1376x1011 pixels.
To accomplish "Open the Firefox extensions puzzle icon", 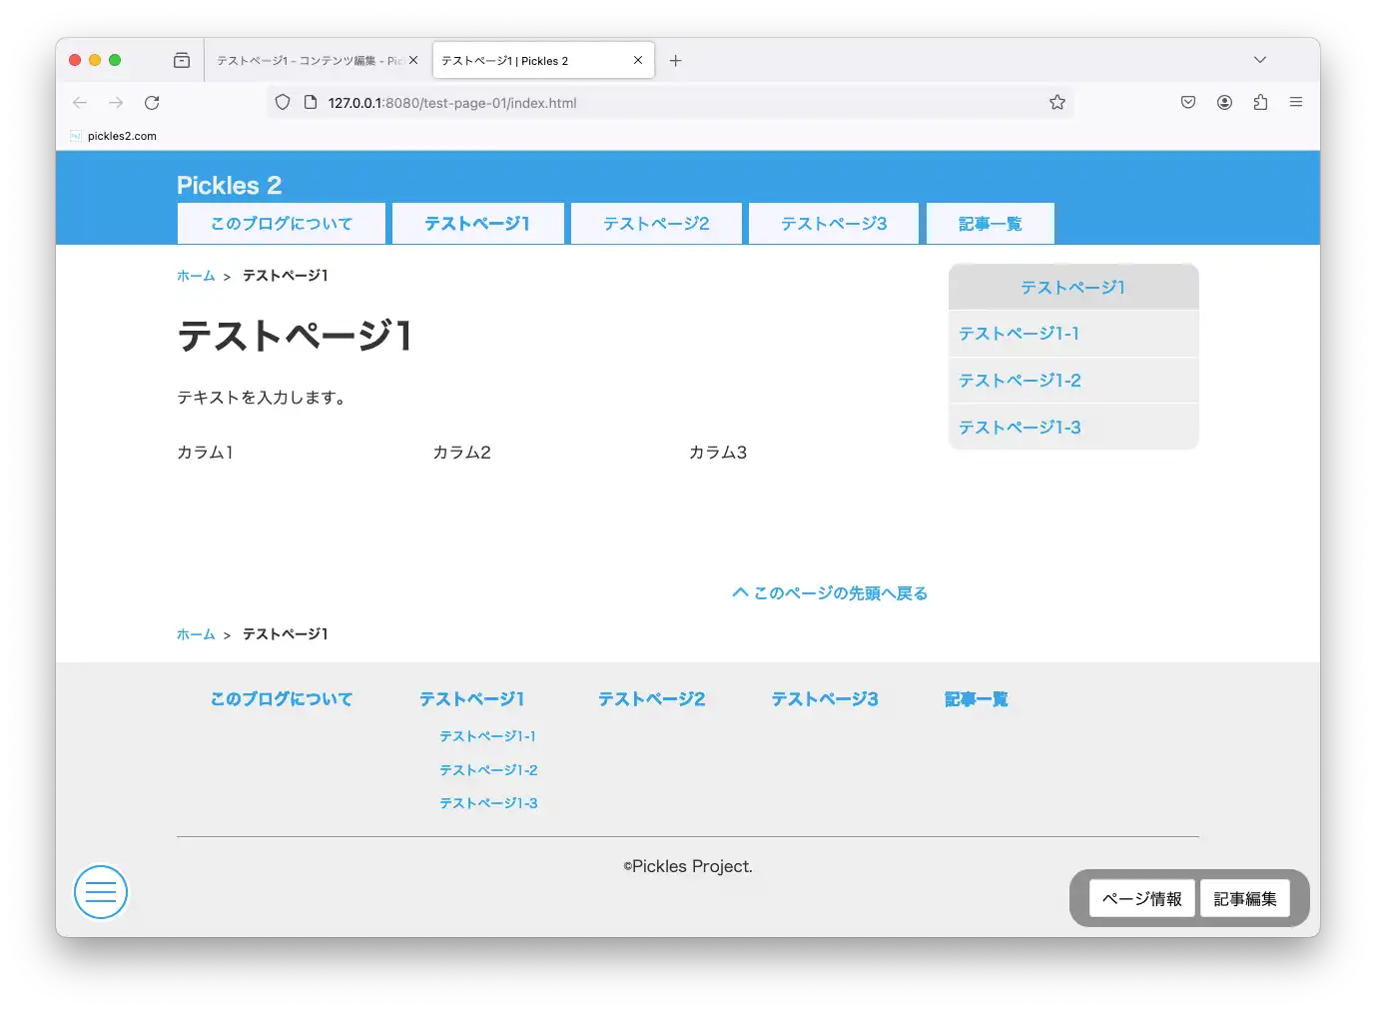I will click(x=1260, y=103).
